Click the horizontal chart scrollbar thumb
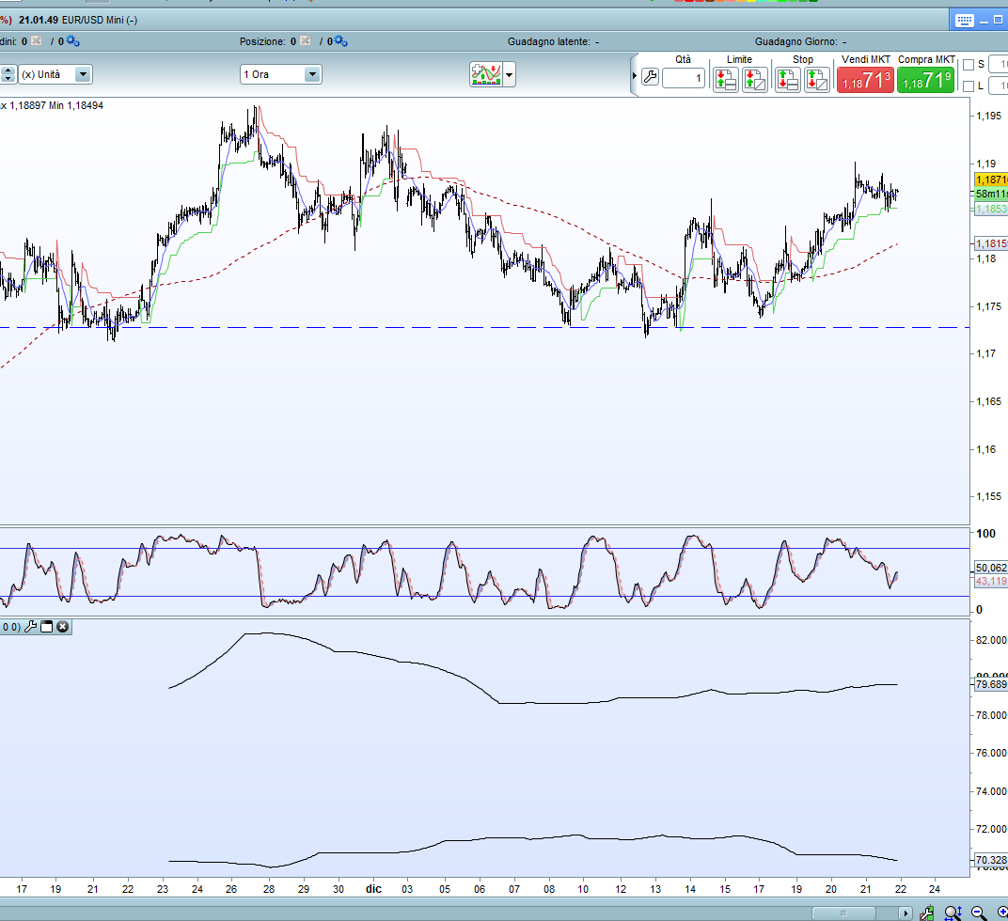The height and width of the screenshot is (921, 1008). (843, 913)
